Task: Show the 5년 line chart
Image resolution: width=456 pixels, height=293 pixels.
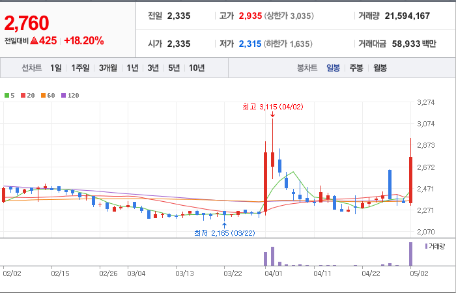Action: coord(174,68)
